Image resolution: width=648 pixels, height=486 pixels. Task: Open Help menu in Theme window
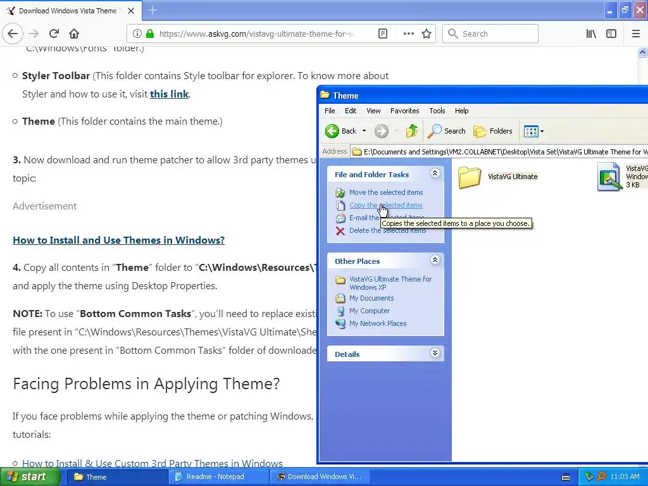coord(461,111)
